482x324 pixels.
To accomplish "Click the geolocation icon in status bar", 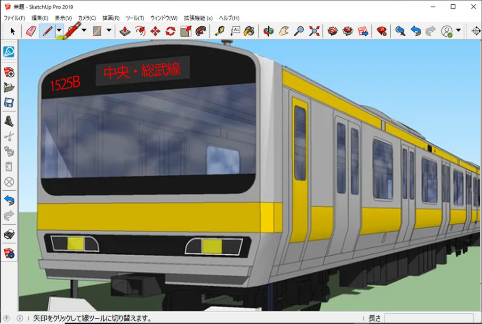I will pos(7,318).
